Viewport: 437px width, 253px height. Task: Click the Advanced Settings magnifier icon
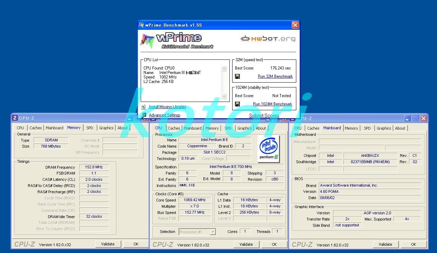143,115
